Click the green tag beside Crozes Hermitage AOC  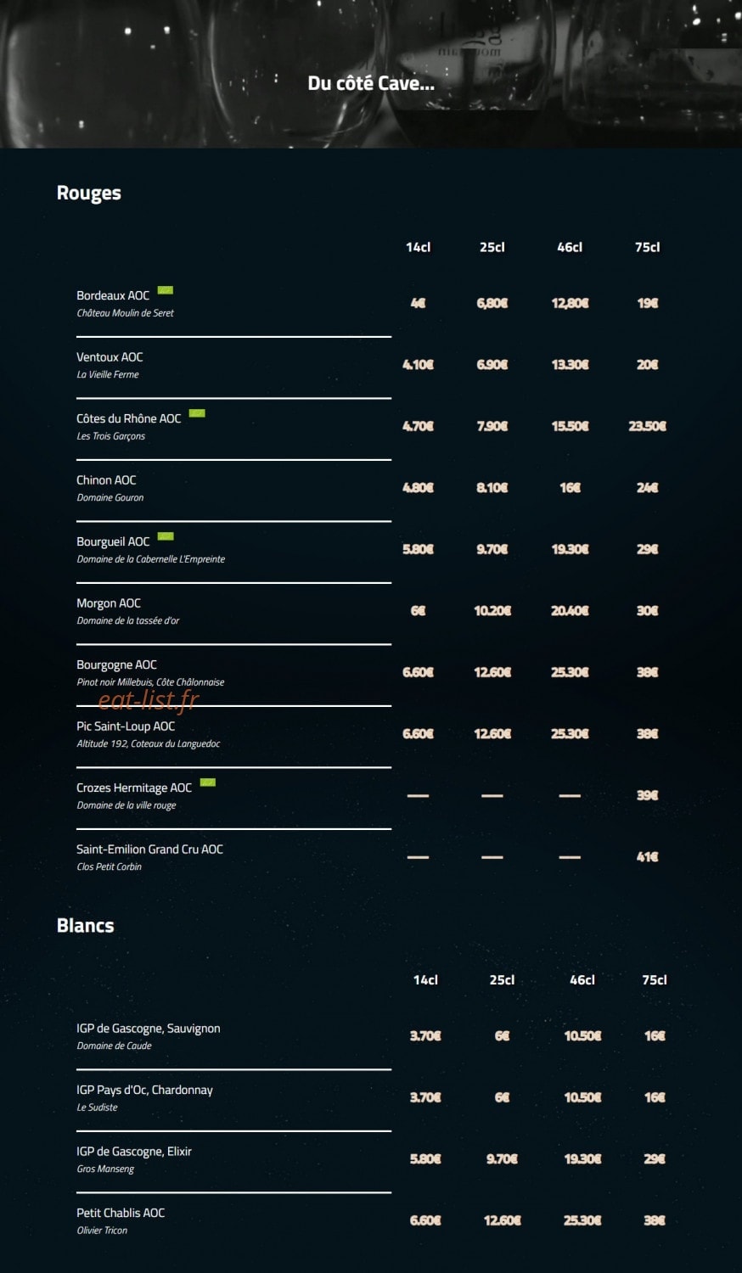pyautogui.click(x=208, y=782)
